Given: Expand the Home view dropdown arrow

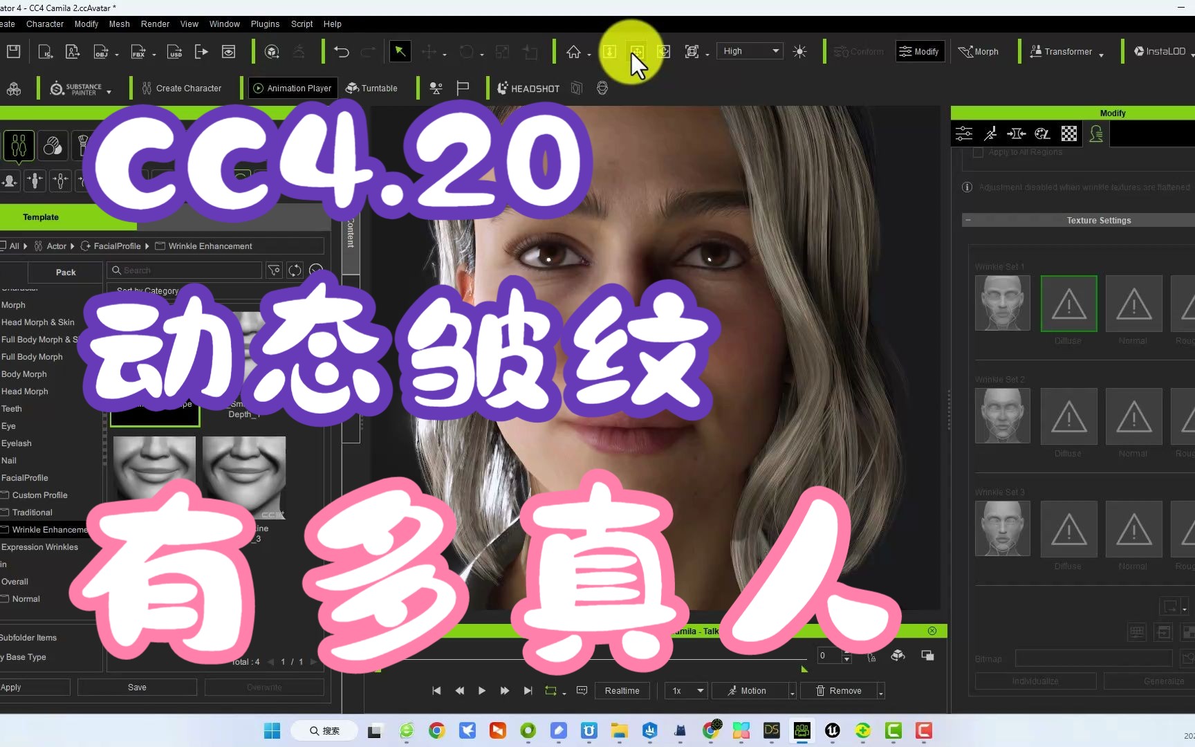Looking at the screenshot, I should [589, 55].
